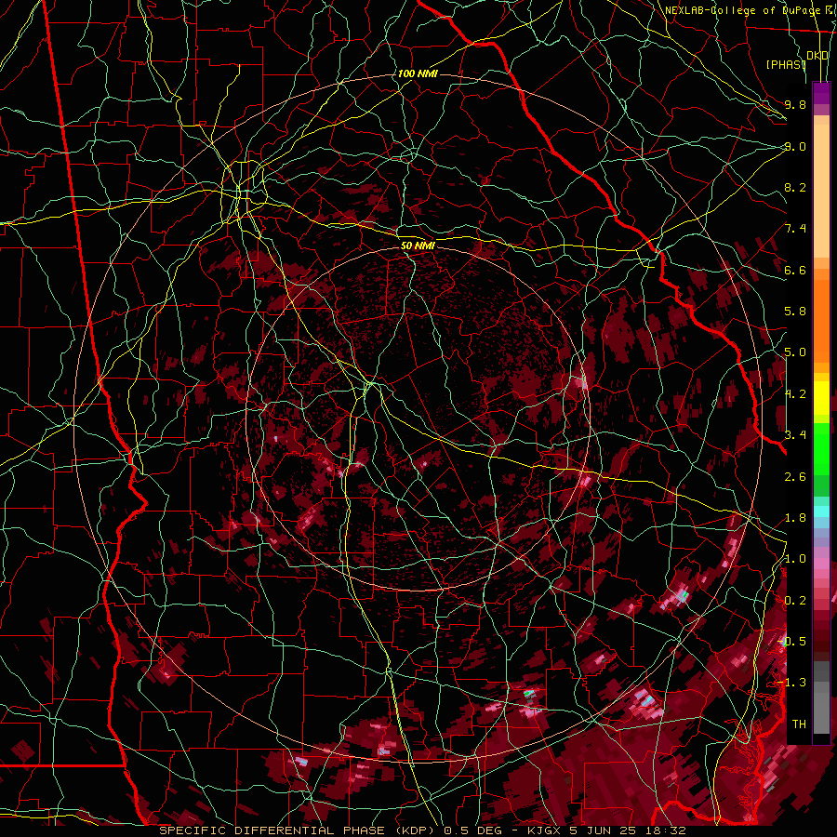Pick the bright green band of the scale
The image size is (837, 837).
point(821,448)
